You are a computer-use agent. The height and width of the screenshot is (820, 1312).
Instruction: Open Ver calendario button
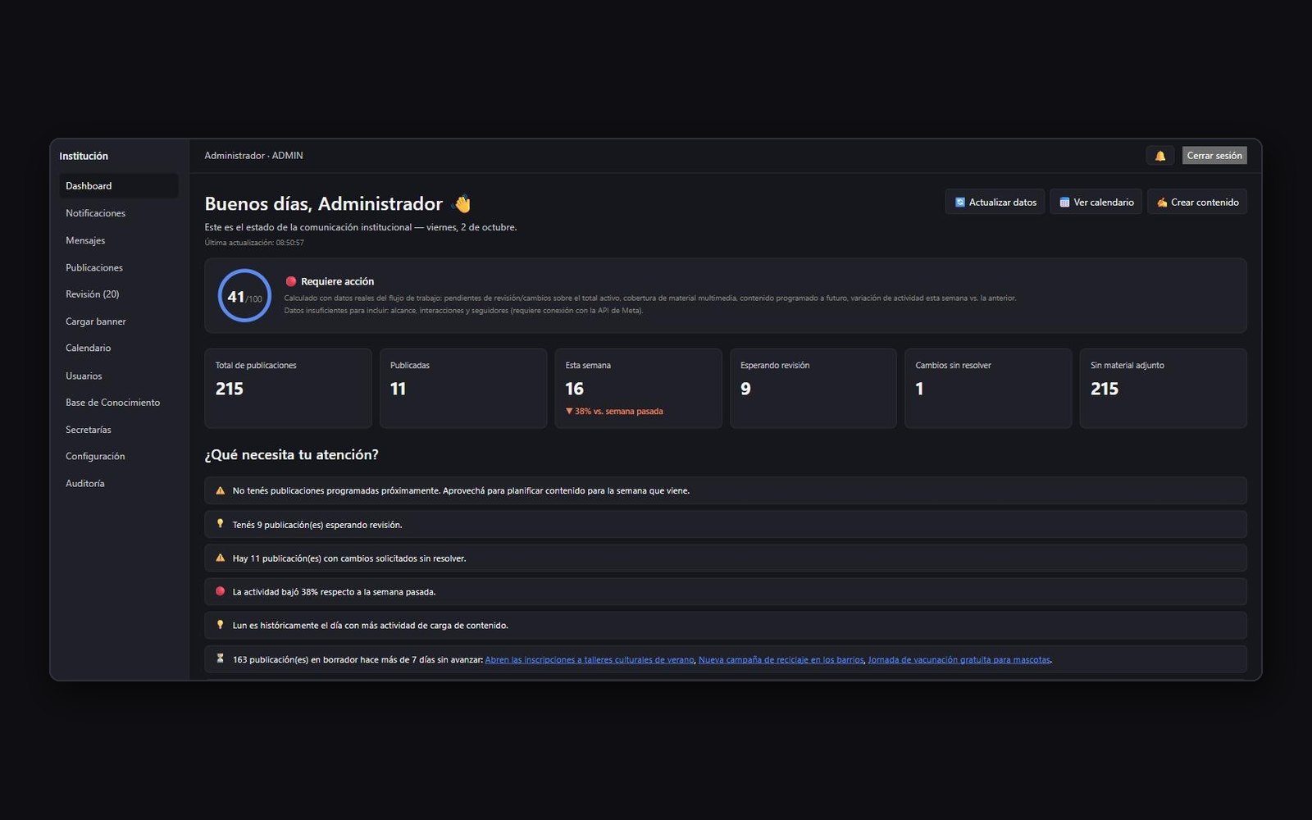(x=1096, y=202)
